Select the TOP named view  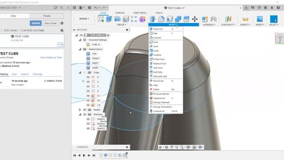pos(95,54)
